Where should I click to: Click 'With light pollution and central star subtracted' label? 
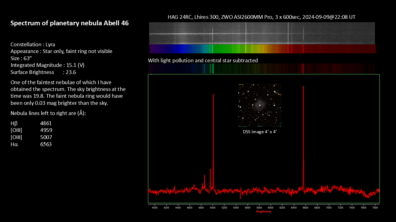tap(203, 60)
